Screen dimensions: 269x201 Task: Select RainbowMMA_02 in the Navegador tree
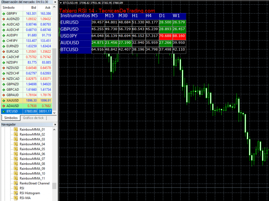(x=32, y=135)
